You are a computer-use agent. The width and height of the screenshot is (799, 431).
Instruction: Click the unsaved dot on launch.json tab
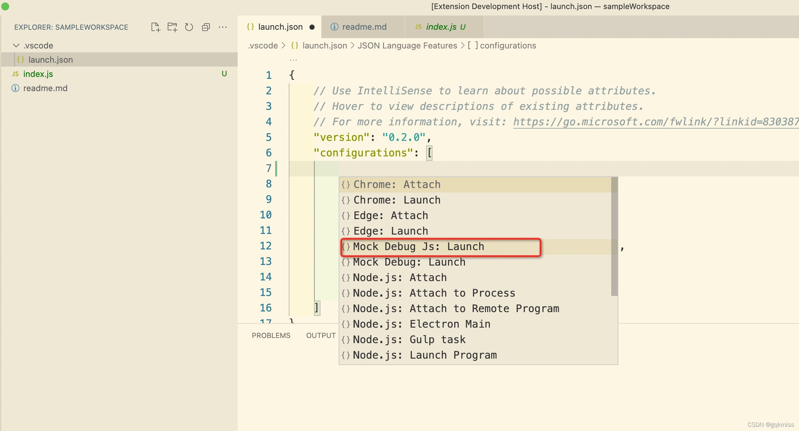[312, 27]
